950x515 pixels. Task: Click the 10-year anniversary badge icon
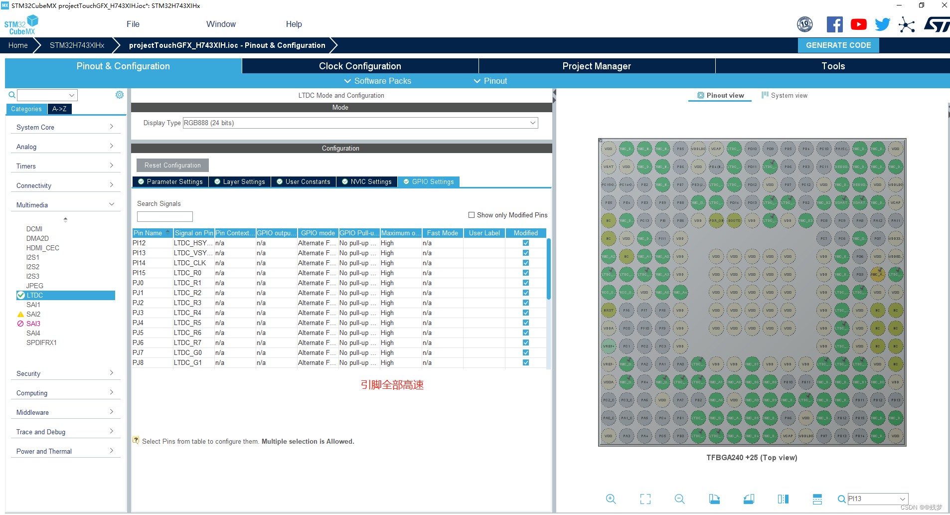805,24
